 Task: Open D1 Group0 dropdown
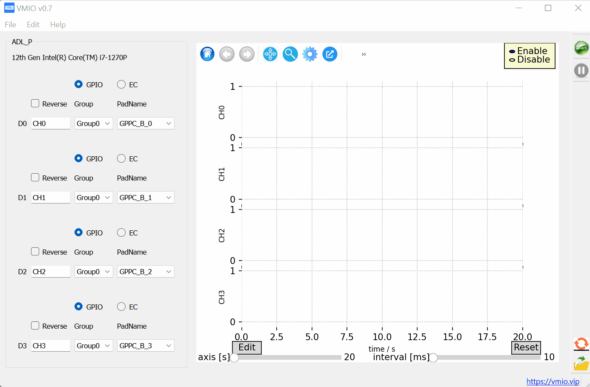click(94, 198)
